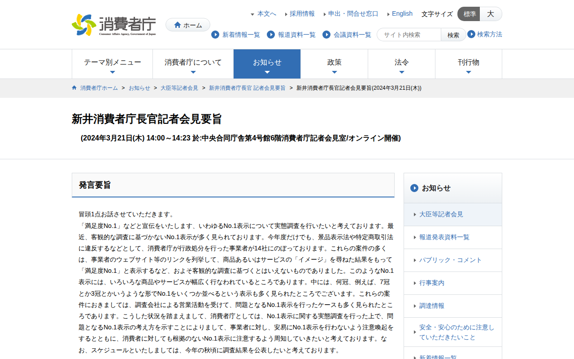
Task: Click the 消費者庁 agency logo
Action: pyautogui.click(x=114, y=25)
